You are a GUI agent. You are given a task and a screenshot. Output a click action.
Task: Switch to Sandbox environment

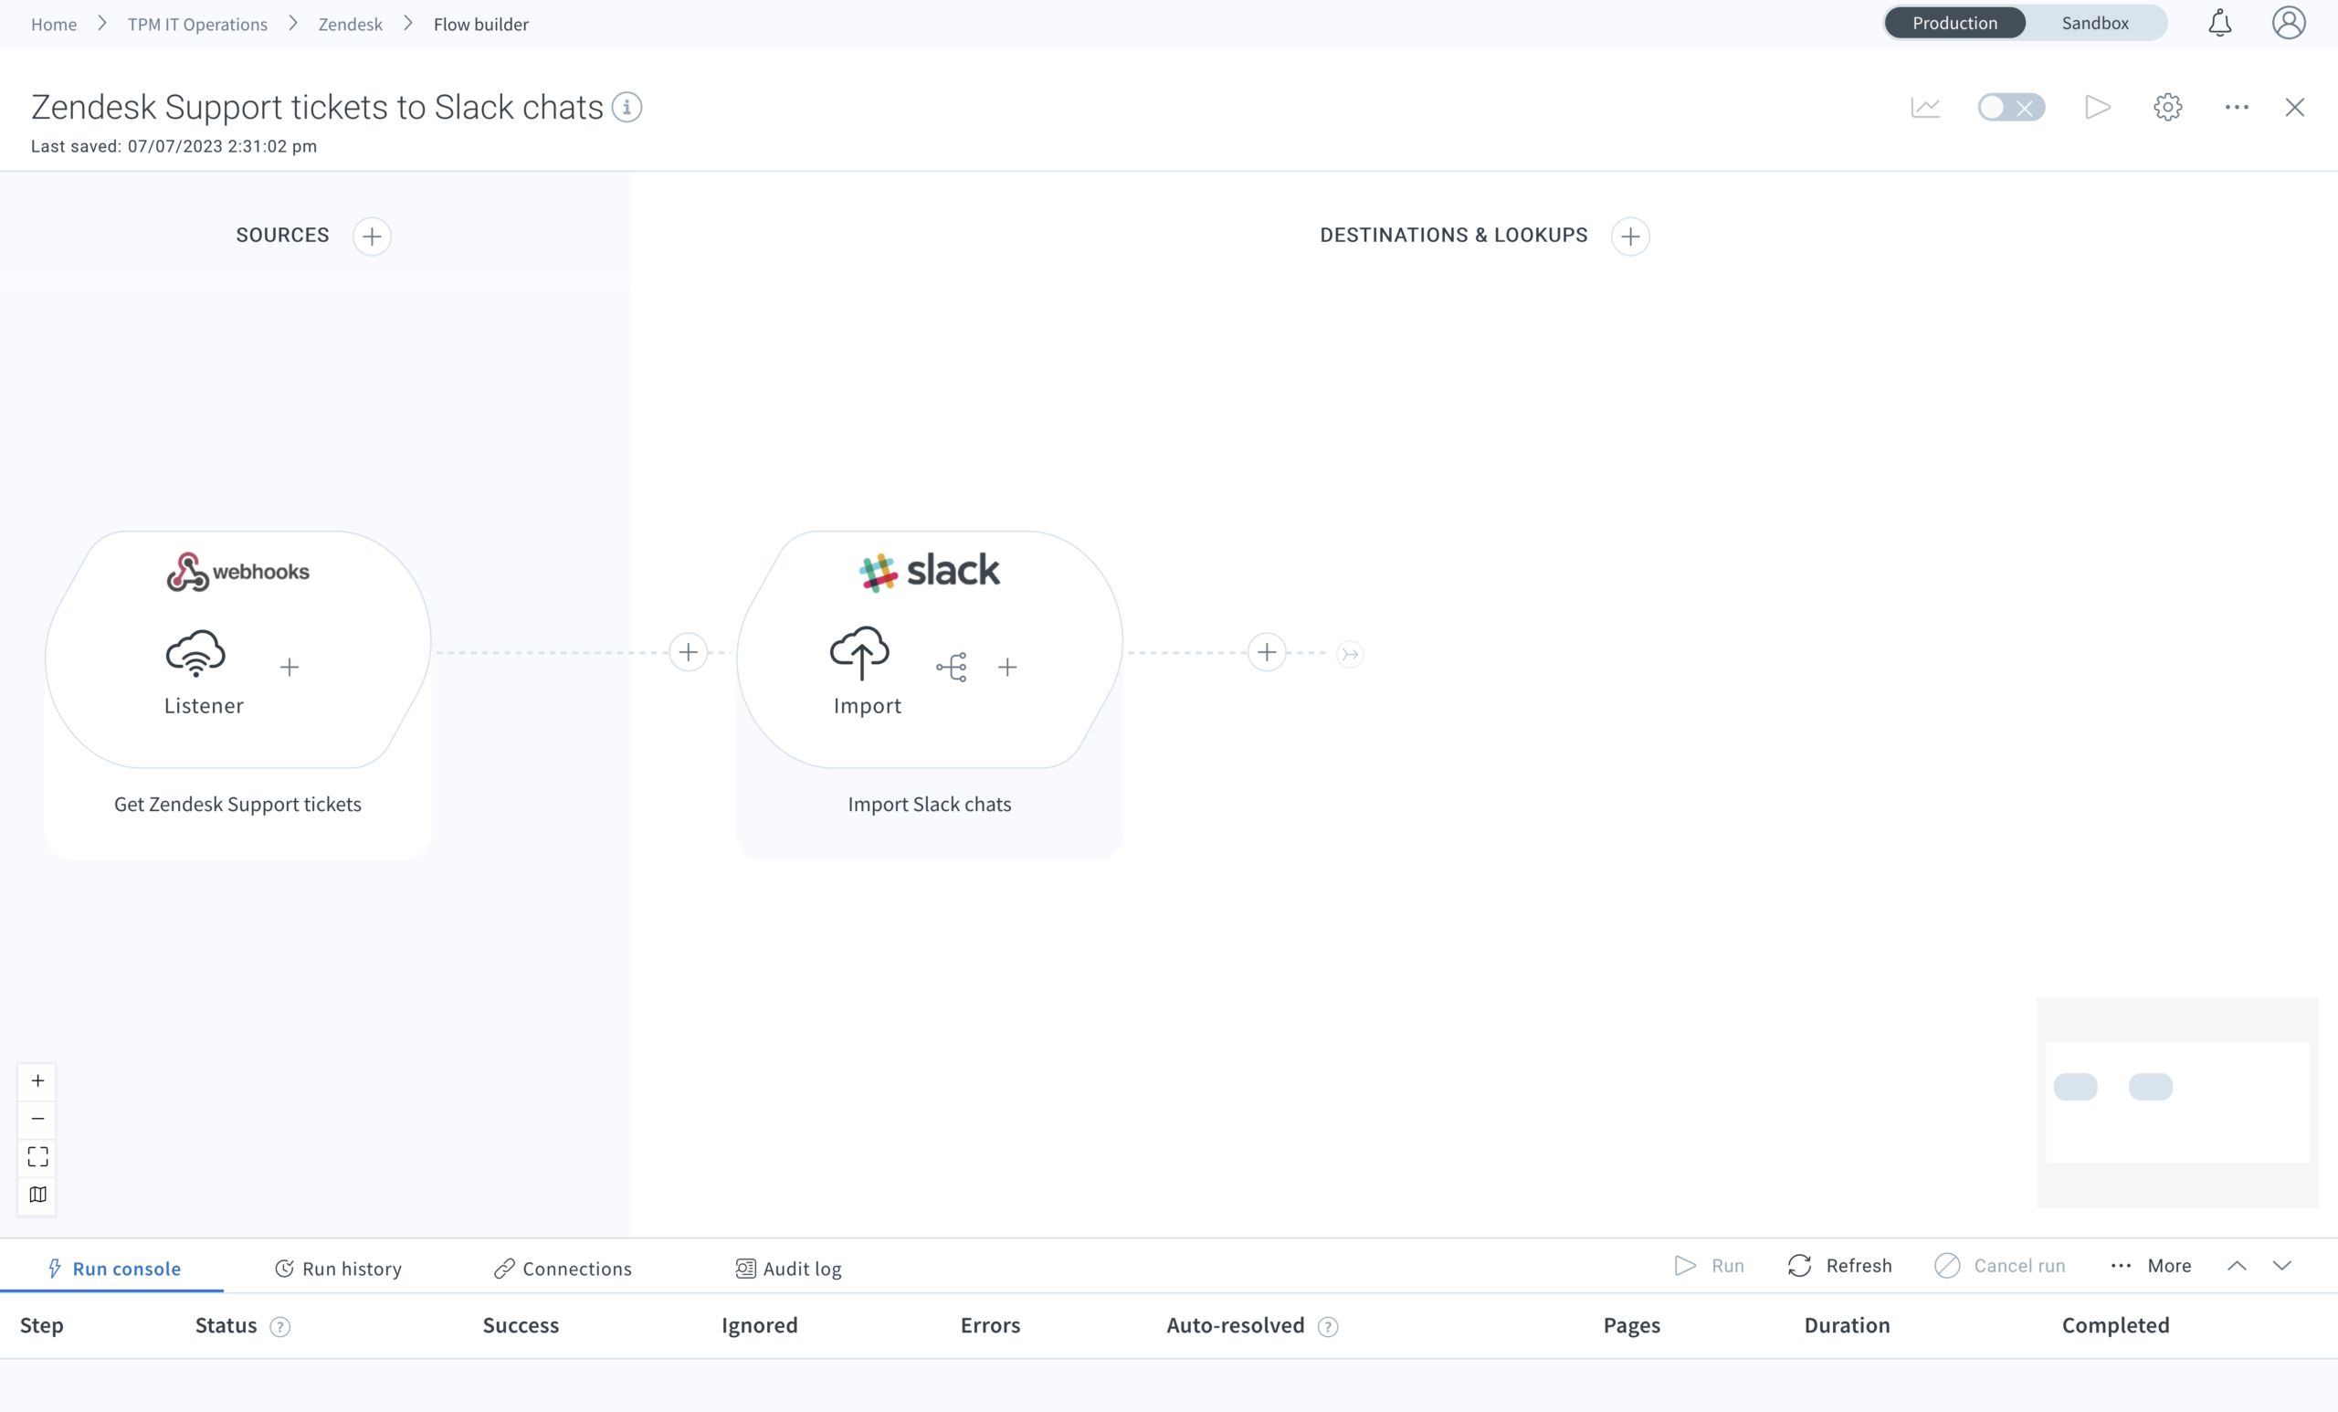(x=2095, y=23)
